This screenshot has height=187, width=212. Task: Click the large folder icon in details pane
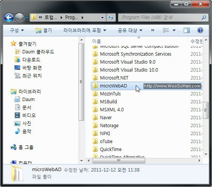(x=17, y=174)
